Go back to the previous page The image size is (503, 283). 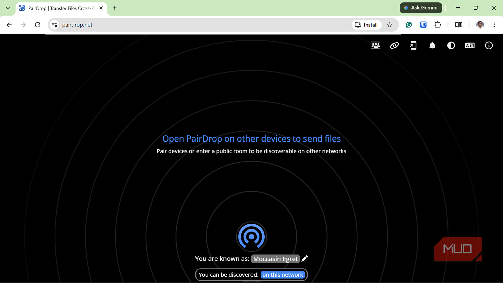pyautogui.click(x=9, y=25)
